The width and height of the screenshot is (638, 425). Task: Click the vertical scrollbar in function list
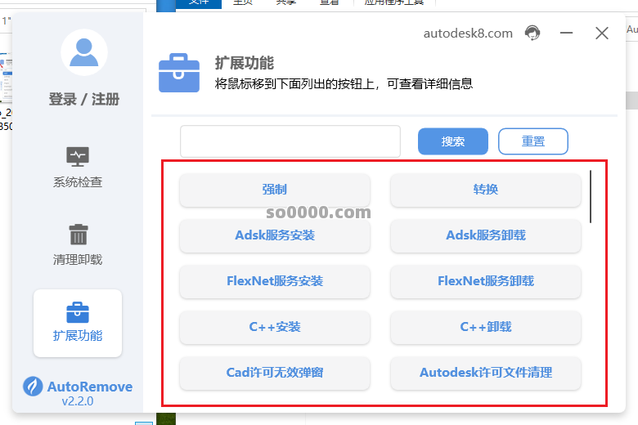pos(591,196)
